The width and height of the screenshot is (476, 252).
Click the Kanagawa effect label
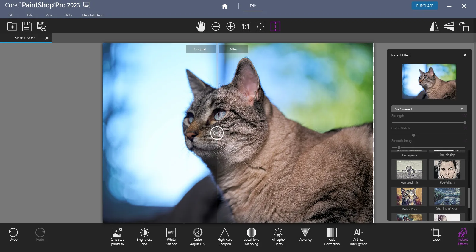point(409,155)
